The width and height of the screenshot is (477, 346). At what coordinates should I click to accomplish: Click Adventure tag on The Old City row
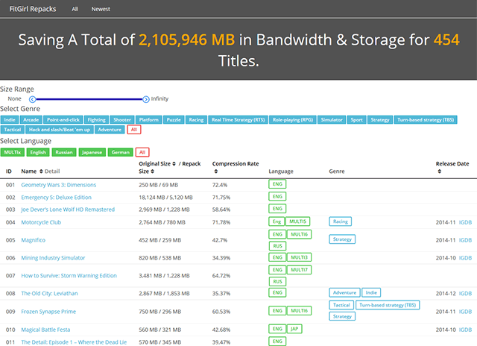[x=344, y=292]
